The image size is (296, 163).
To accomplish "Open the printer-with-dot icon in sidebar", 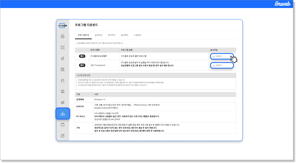I will tap(62, 58).
